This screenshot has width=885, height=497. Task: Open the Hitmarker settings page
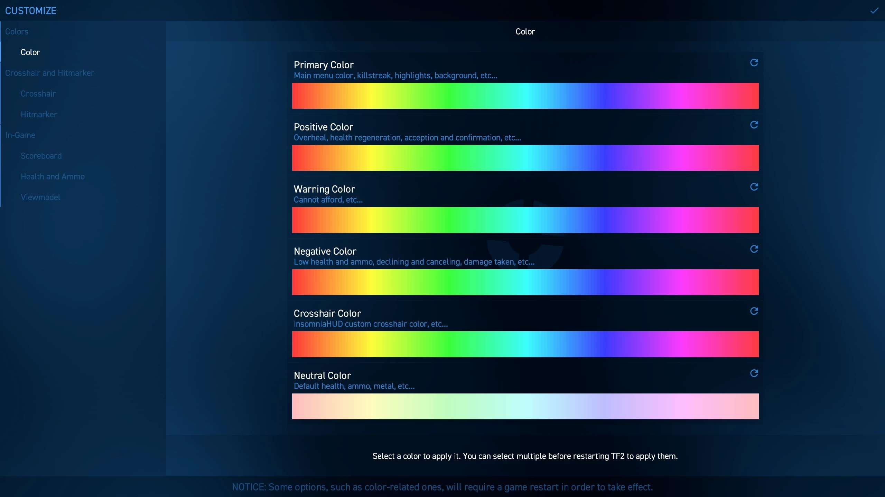39,114
